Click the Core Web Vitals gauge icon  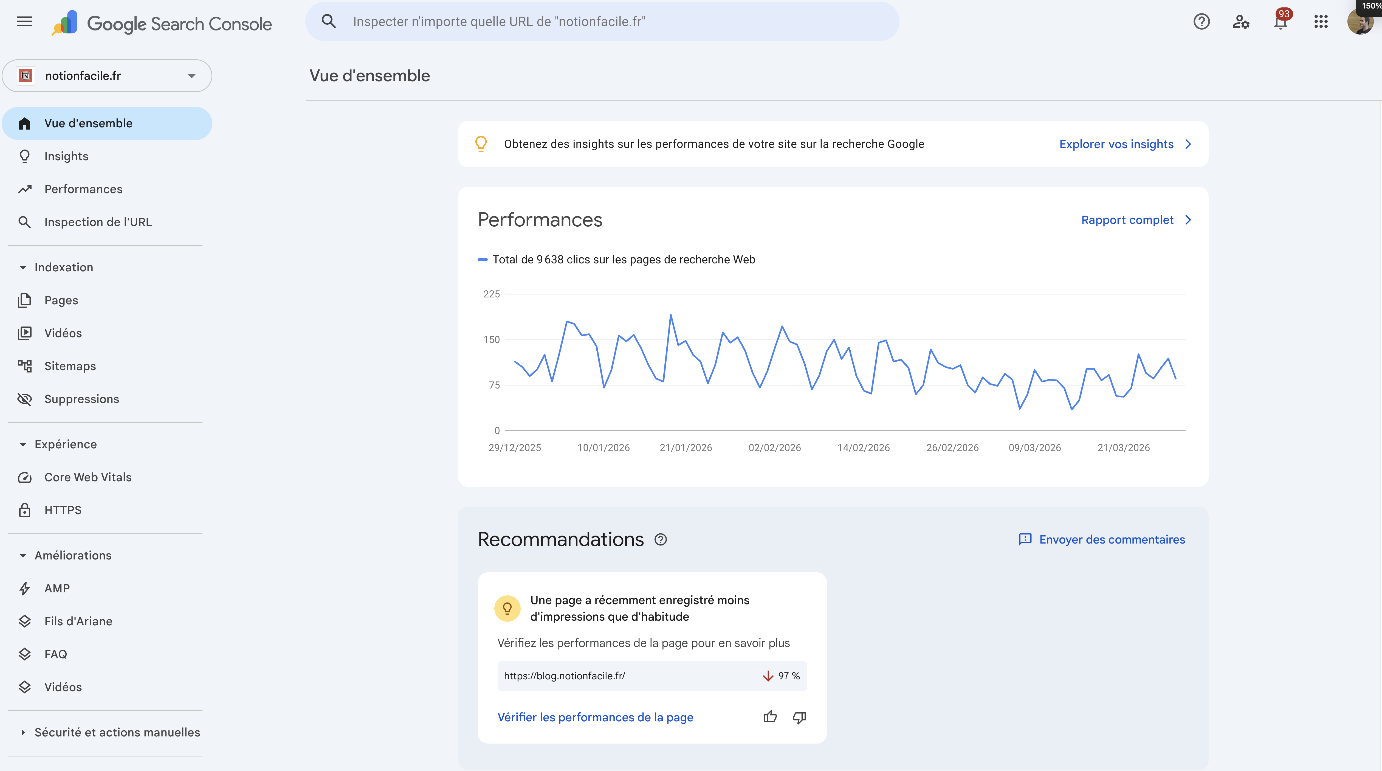click(x=25, y=477)
